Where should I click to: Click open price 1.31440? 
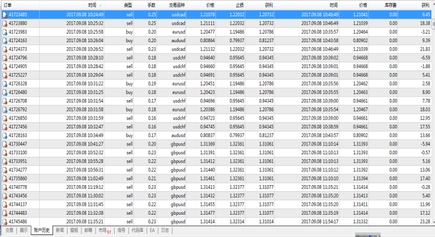207,169
